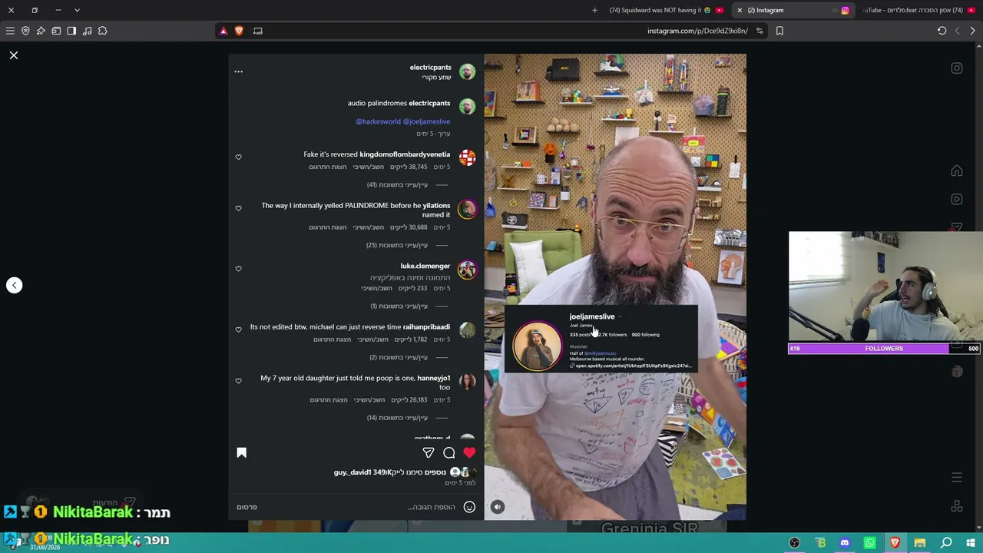The image size is (983, 553).
Task: Switch to Squidward YouTube tab
Action: tap(665, 10)
